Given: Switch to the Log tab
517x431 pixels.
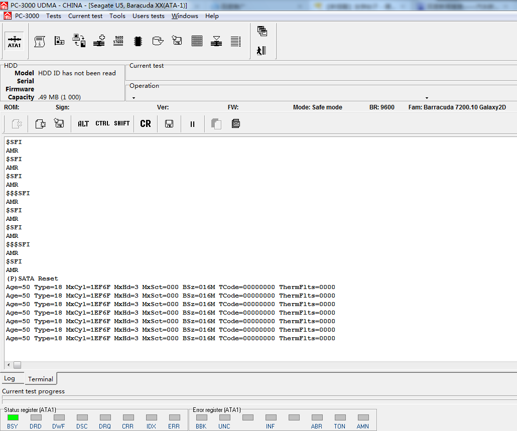Looking at the screenshot, I should coord(12,378).
